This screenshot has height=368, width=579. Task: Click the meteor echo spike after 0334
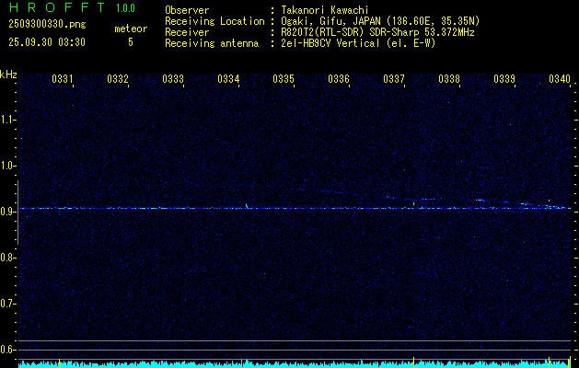click(247, 205)
